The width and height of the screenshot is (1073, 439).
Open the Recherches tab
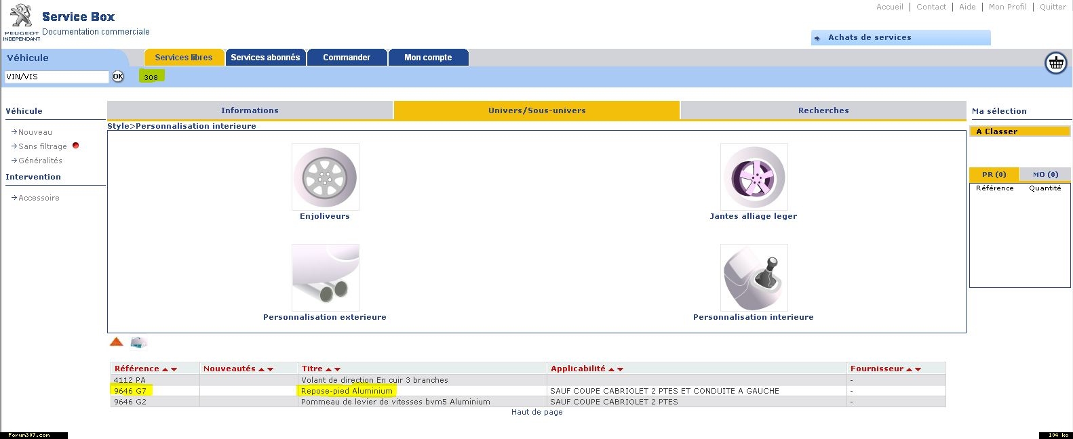(823, 110)
